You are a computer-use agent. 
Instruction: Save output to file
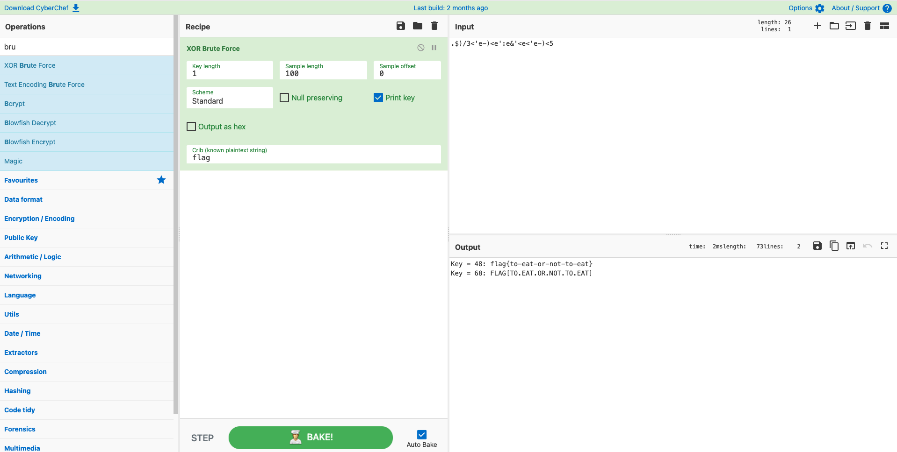[x=817, y=246]
